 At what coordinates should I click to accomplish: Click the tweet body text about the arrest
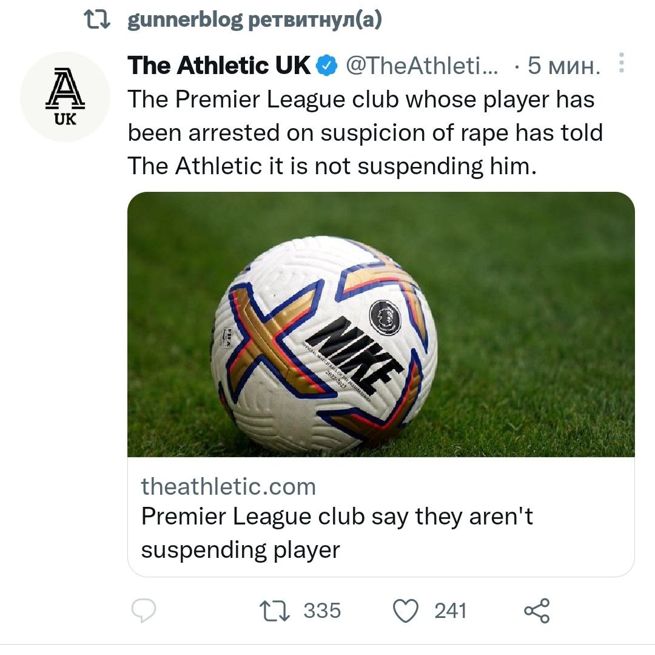(x=364, y=134)
